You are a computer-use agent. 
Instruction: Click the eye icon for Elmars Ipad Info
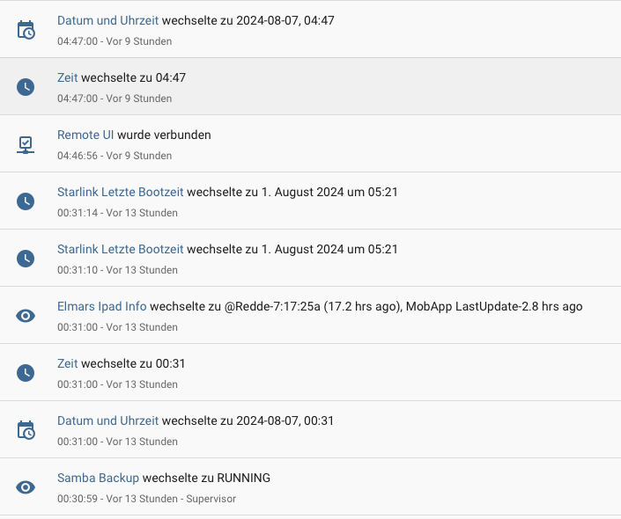[26, 316]
